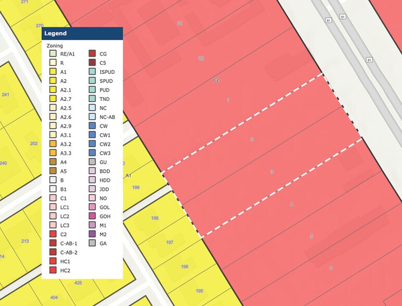
Task: Select parcel lot 22 on the map
Action: tap(201, 58)
